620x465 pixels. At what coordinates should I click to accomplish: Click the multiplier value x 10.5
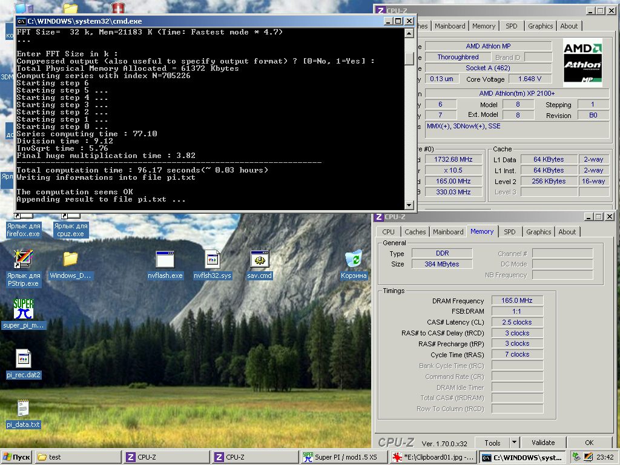[x=453, y=170]
